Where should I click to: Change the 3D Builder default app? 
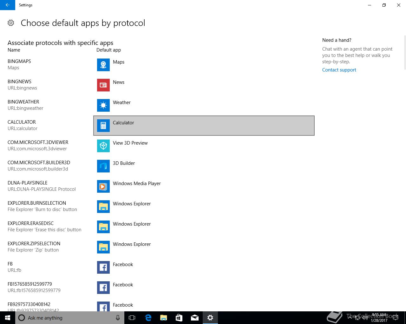(204, 166)
